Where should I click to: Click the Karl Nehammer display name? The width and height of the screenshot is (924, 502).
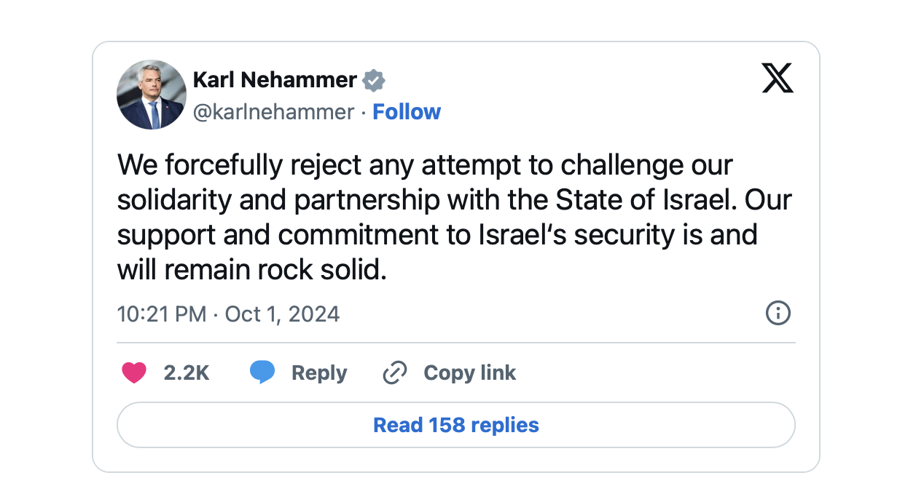(x=275, y=80)
